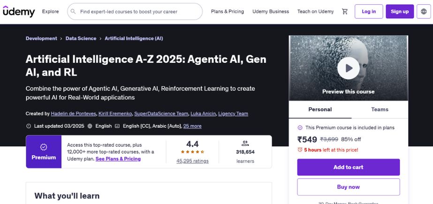Image resolution: width=433 pixels, height=204 pixels.
Task: Open Ligency Team profile
Action: [233, 113]
